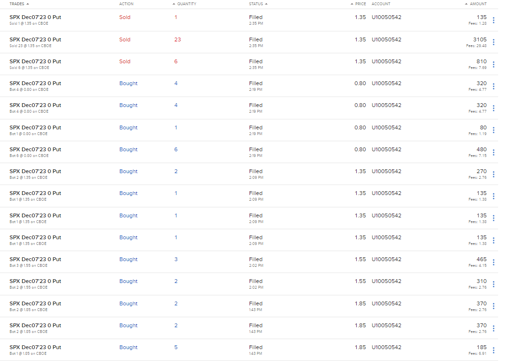Select the Sold 23 @ 1.35 trade name

point(35,39)
